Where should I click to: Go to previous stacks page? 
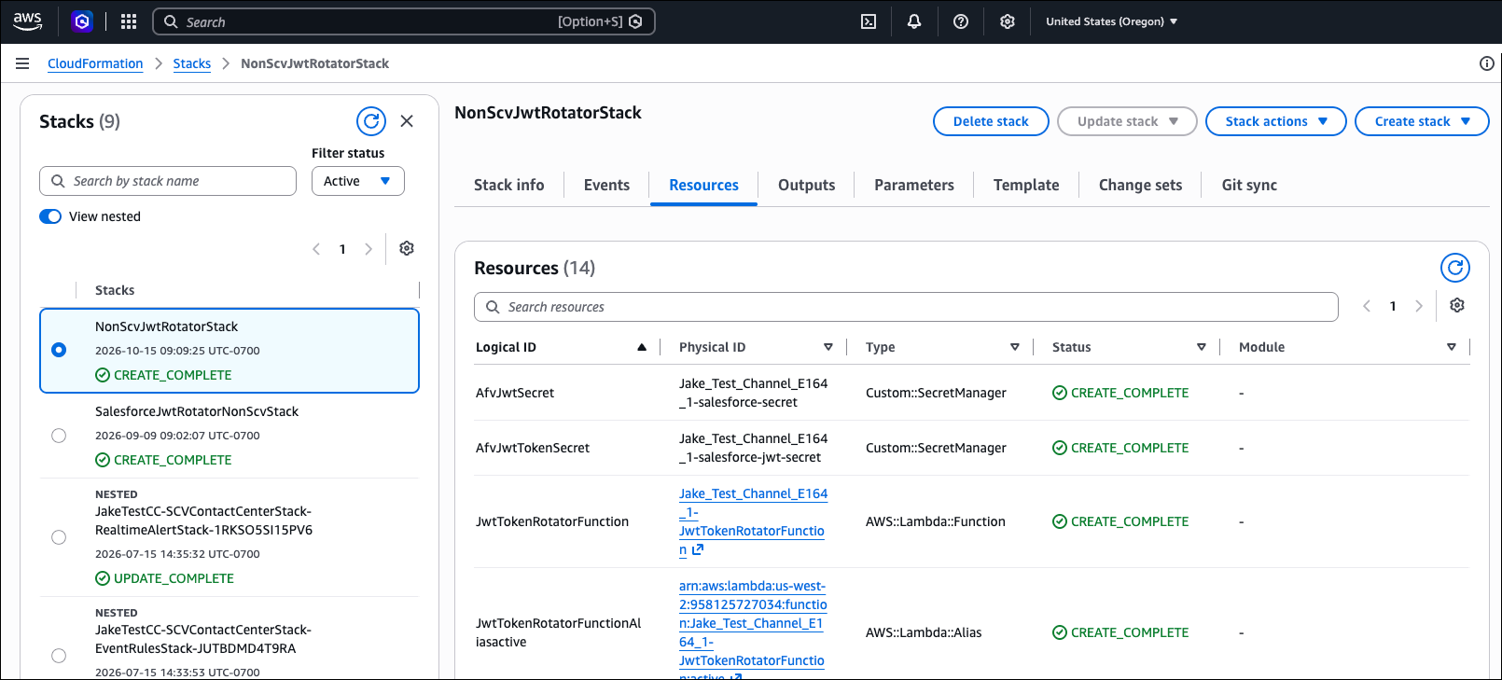click(x=316, y=249)
